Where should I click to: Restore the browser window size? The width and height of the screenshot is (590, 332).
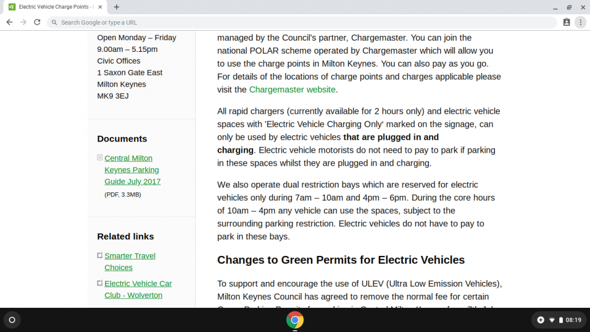point(569,7)
